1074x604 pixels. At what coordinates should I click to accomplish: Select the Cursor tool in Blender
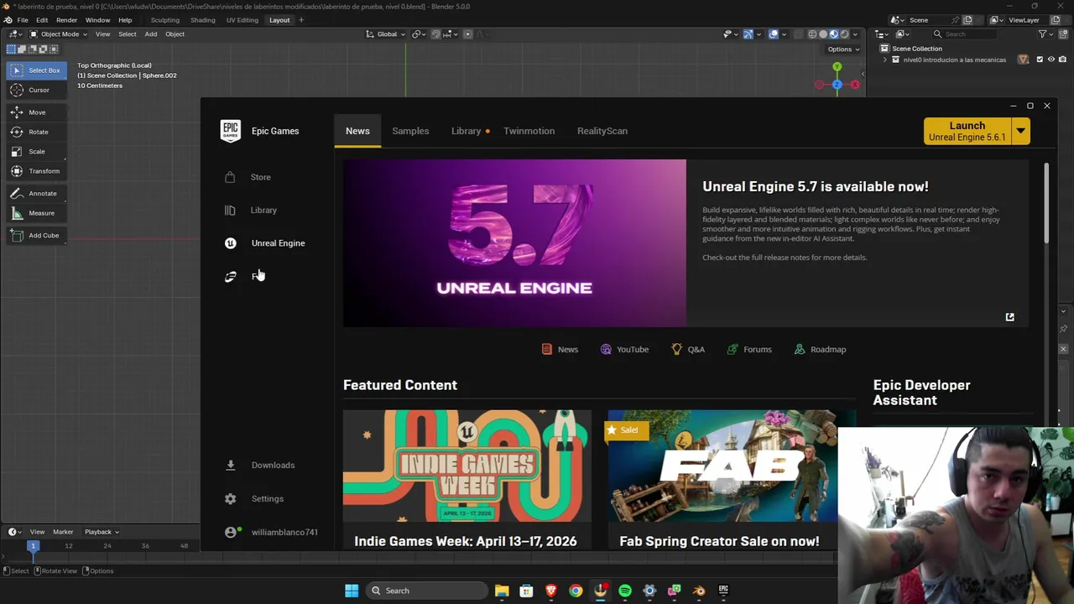coord(36,90)
